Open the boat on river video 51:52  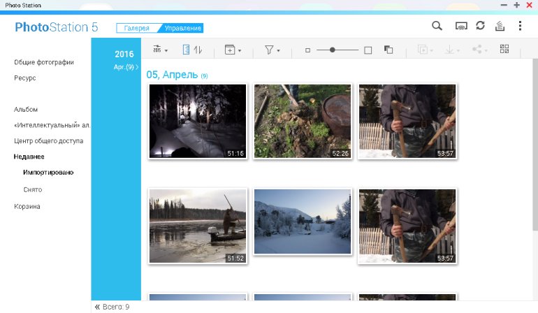198,226
